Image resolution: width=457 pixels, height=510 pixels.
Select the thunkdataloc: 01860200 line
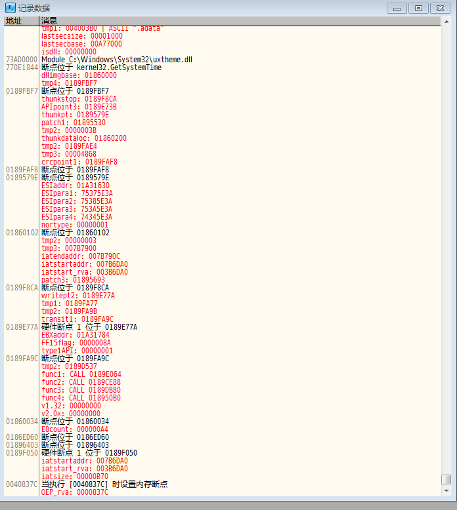(x=83, y=138)
